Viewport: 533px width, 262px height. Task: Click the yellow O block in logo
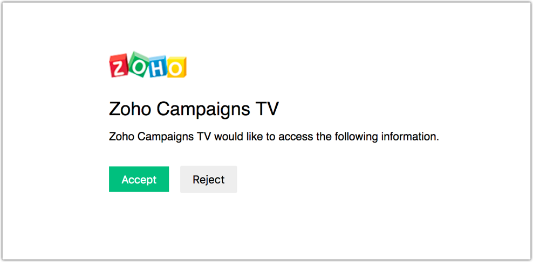point(177,67)
